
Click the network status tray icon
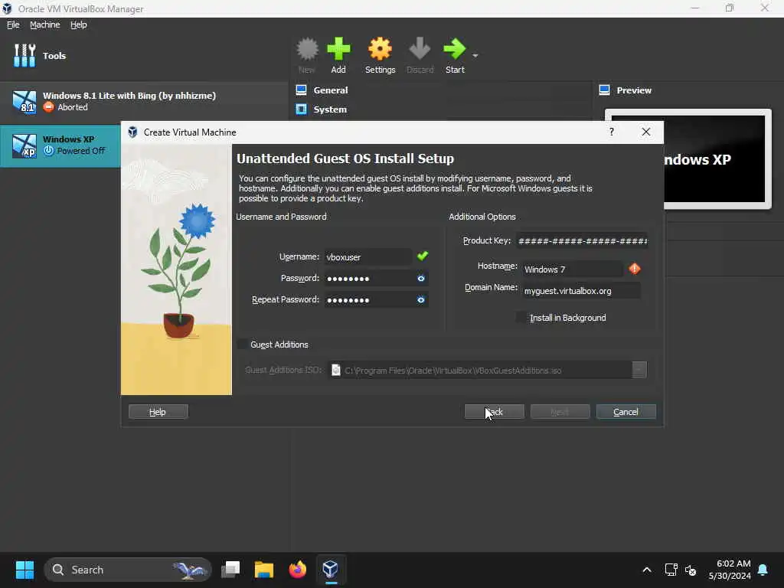pos(671,570)
